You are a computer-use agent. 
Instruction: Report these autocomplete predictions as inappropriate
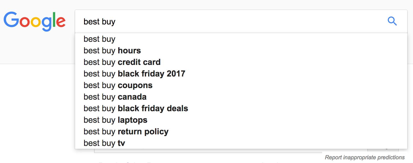365,157
